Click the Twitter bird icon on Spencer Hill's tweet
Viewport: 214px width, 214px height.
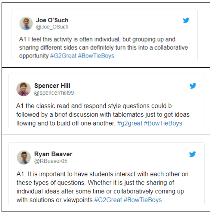[193, 86]
